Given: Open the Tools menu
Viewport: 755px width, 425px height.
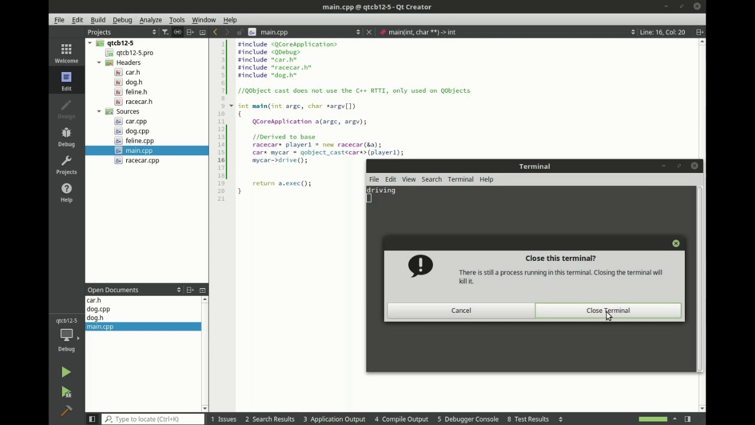Looking at the screenshot, I should [x=176, y=19].
